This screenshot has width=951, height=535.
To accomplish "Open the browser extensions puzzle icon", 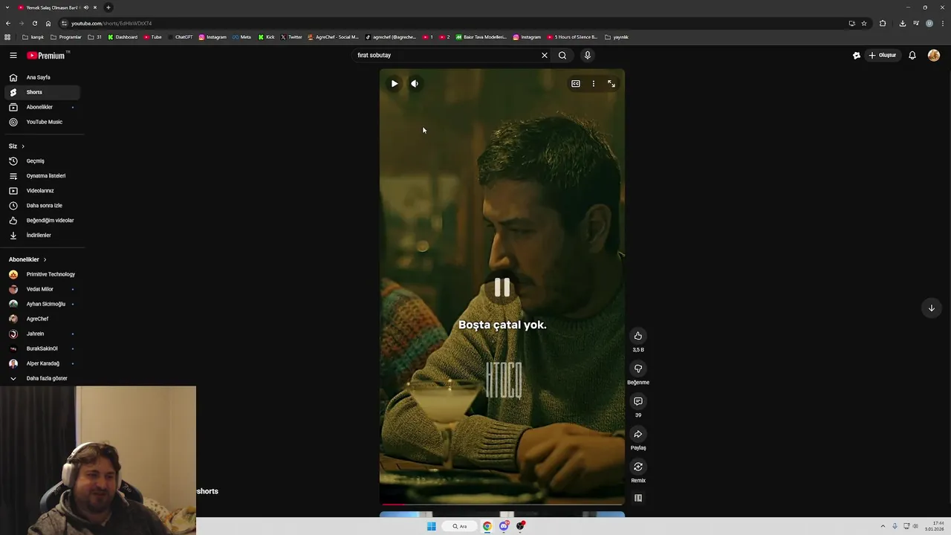I will pos(883,23).
